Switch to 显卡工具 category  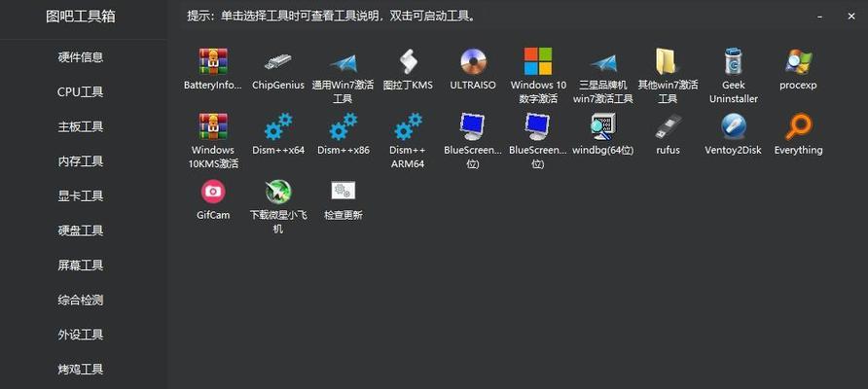81,195
